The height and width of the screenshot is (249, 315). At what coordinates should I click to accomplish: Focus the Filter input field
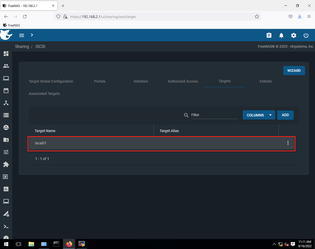tap(214, 115)
